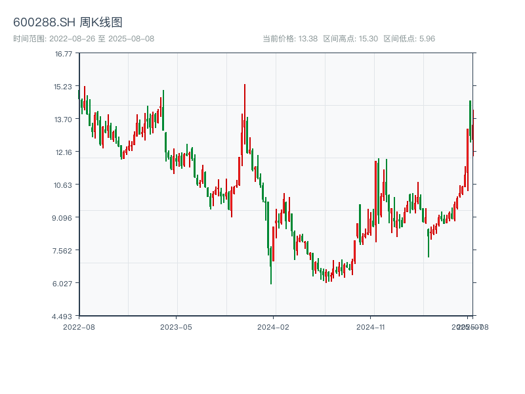This screenshot has height=394, width=525.
Task: Click the 2022-08 x-axis date label
Action: point(79,326)
